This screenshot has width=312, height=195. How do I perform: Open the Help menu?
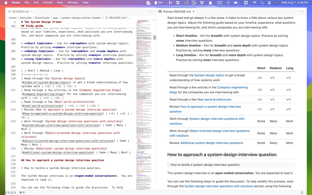[86, 3]
